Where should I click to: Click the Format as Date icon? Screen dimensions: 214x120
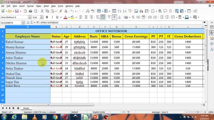click(x=143, y=17)
